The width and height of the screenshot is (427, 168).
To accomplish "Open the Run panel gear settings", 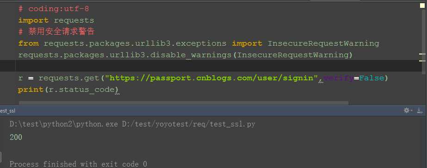I will pyautogui.click(x=407, y=110).
